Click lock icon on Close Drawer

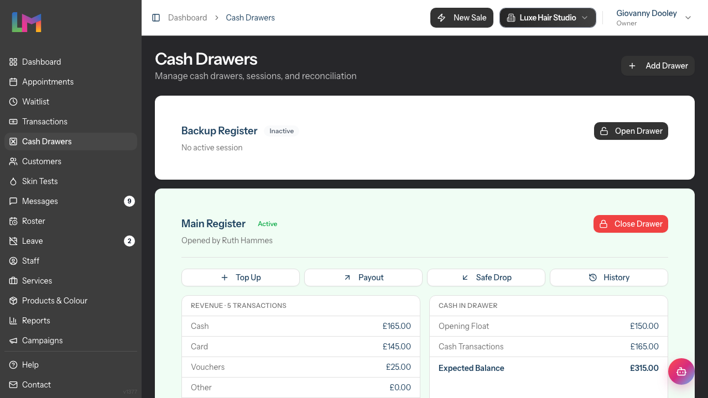(605, 224)
